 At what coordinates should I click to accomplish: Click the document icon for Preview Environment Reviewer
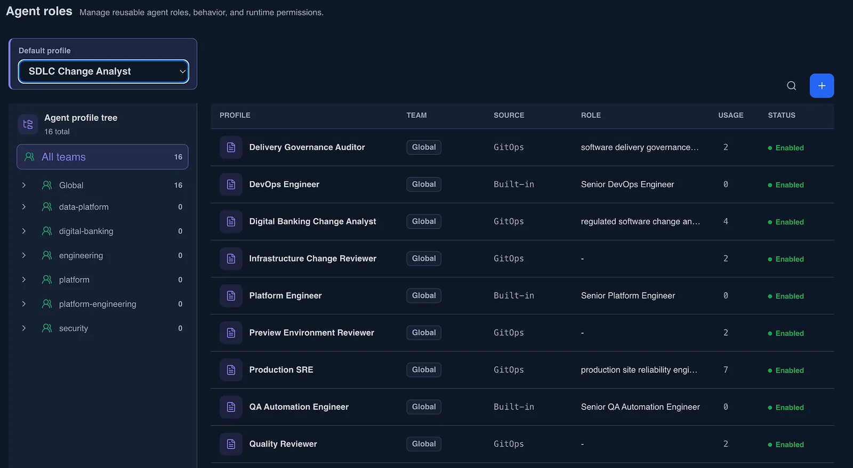pos(231,333)
